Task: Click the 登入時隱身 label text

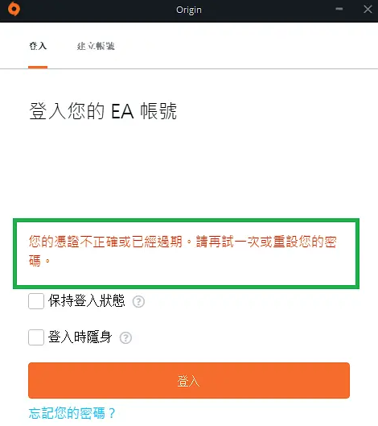Action: click(80, 337)
